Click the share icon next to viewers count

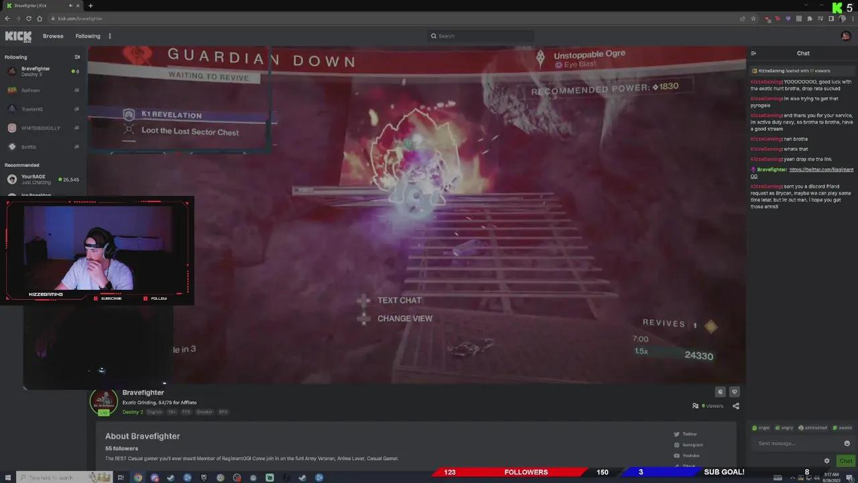coord(736,406)
